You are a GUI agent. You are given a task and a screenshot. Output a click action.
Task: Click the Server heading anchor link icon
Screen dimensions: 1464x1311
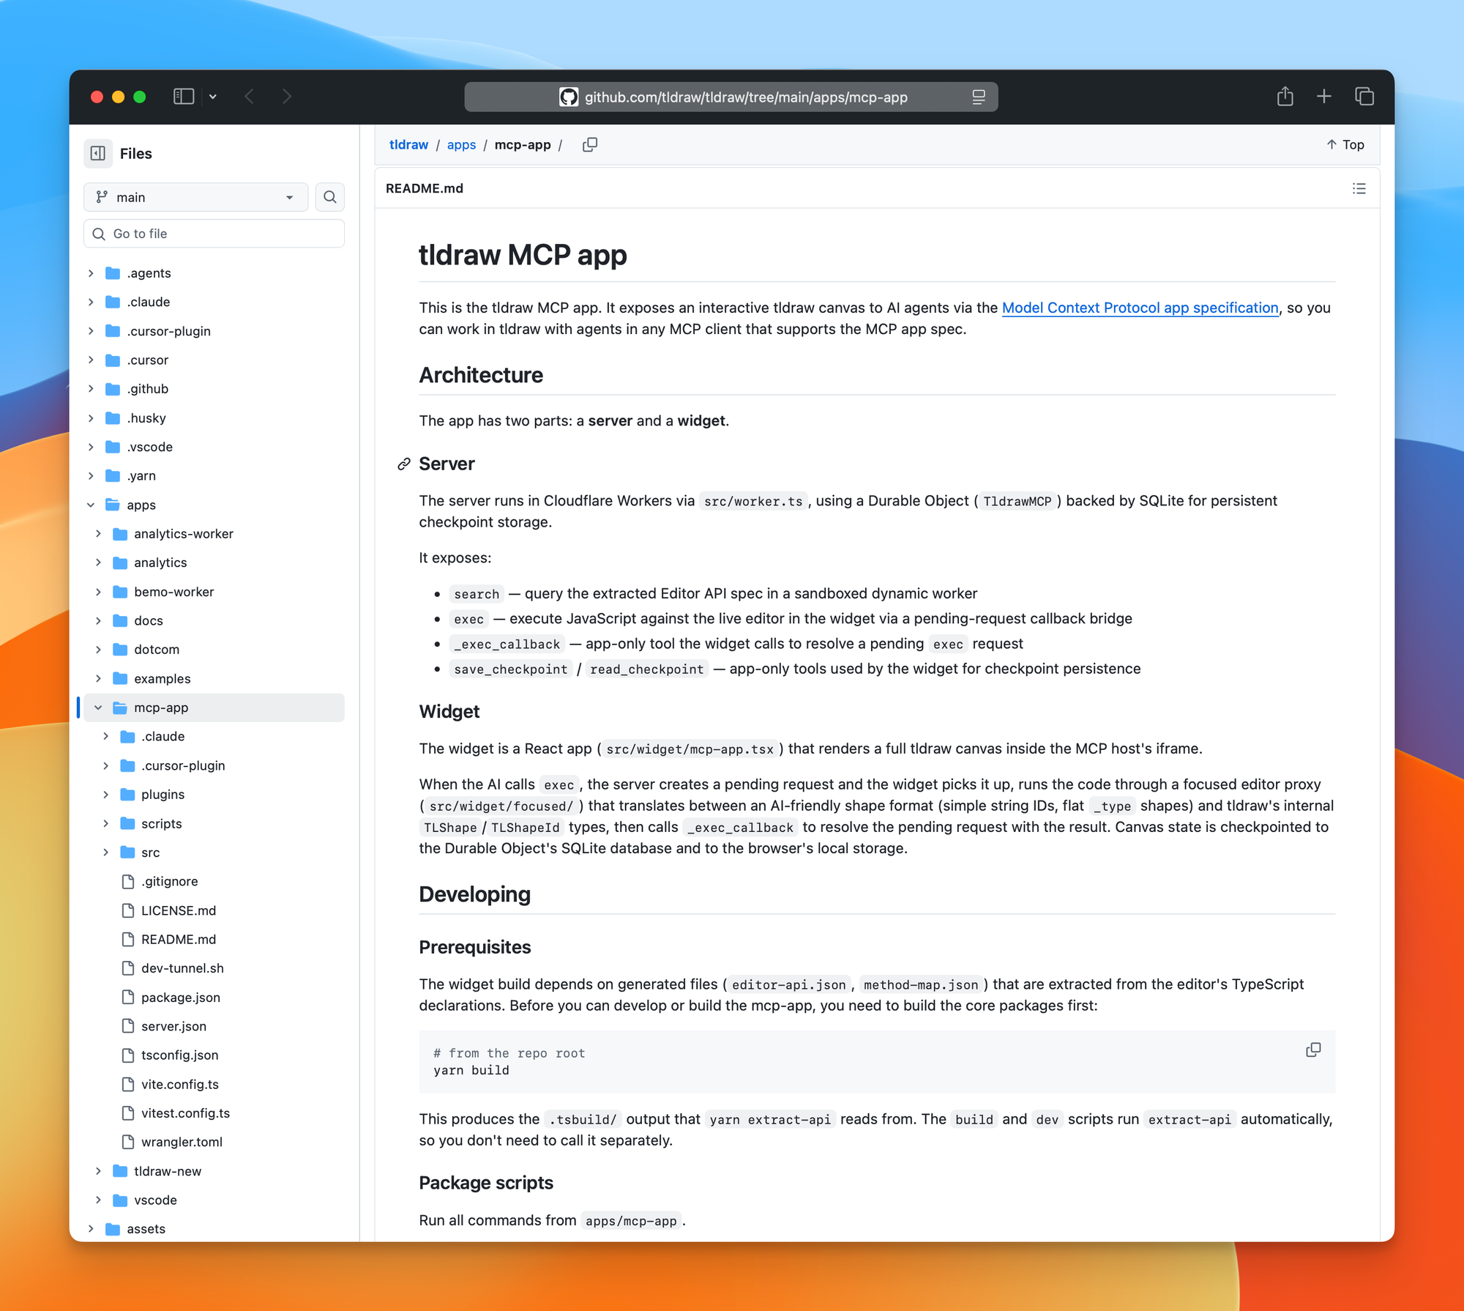(403, 464)
